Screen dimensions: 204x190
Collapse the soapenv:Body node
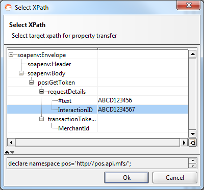(x=21, y=73)
